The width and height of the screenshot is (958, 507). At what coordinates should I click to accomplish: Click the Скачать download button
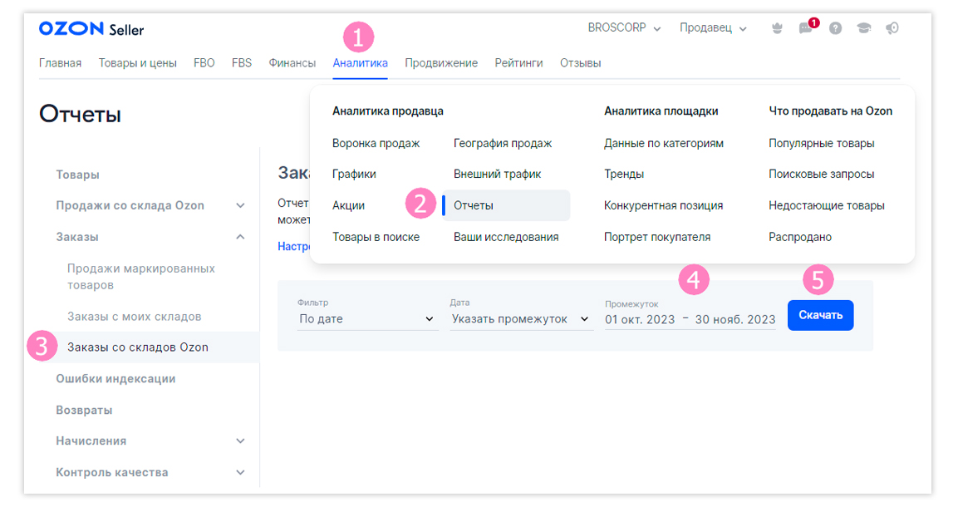[x=821, y=315]
